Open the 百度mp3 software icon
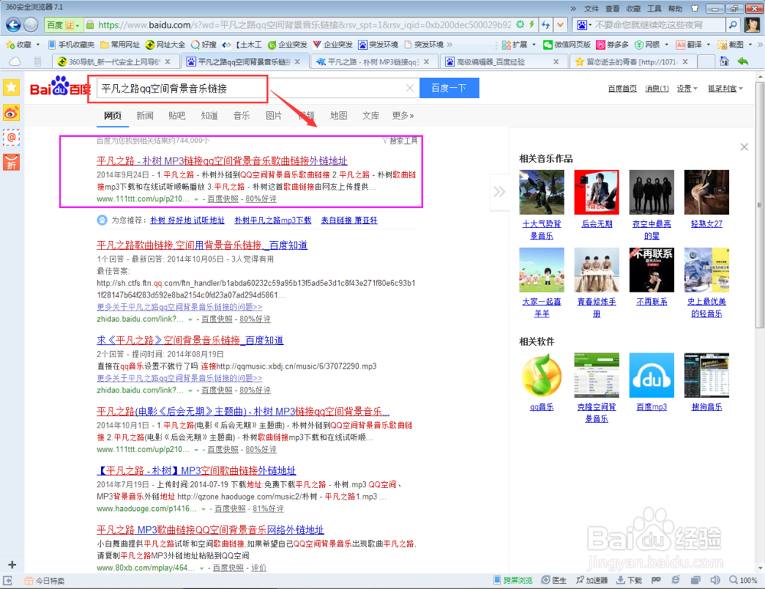Screen dimensions: 765x589 coord(651,376)
